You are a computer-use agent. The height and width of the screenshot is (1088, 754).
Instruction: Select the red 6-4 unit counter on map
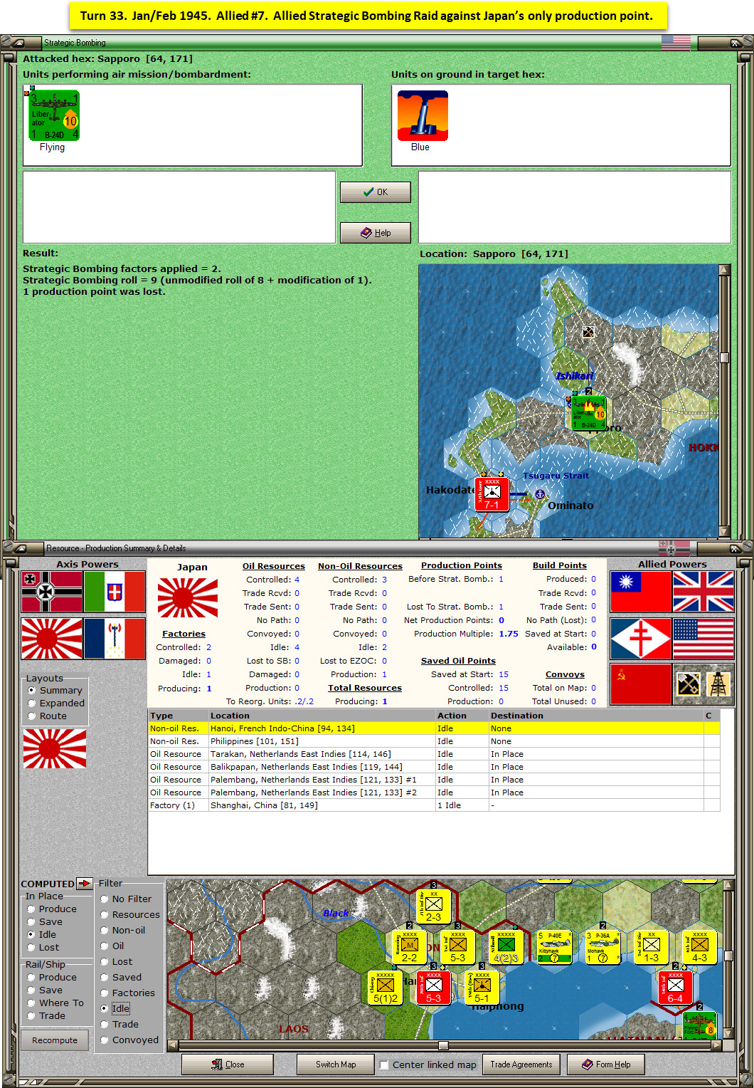(x=676, y=988)
